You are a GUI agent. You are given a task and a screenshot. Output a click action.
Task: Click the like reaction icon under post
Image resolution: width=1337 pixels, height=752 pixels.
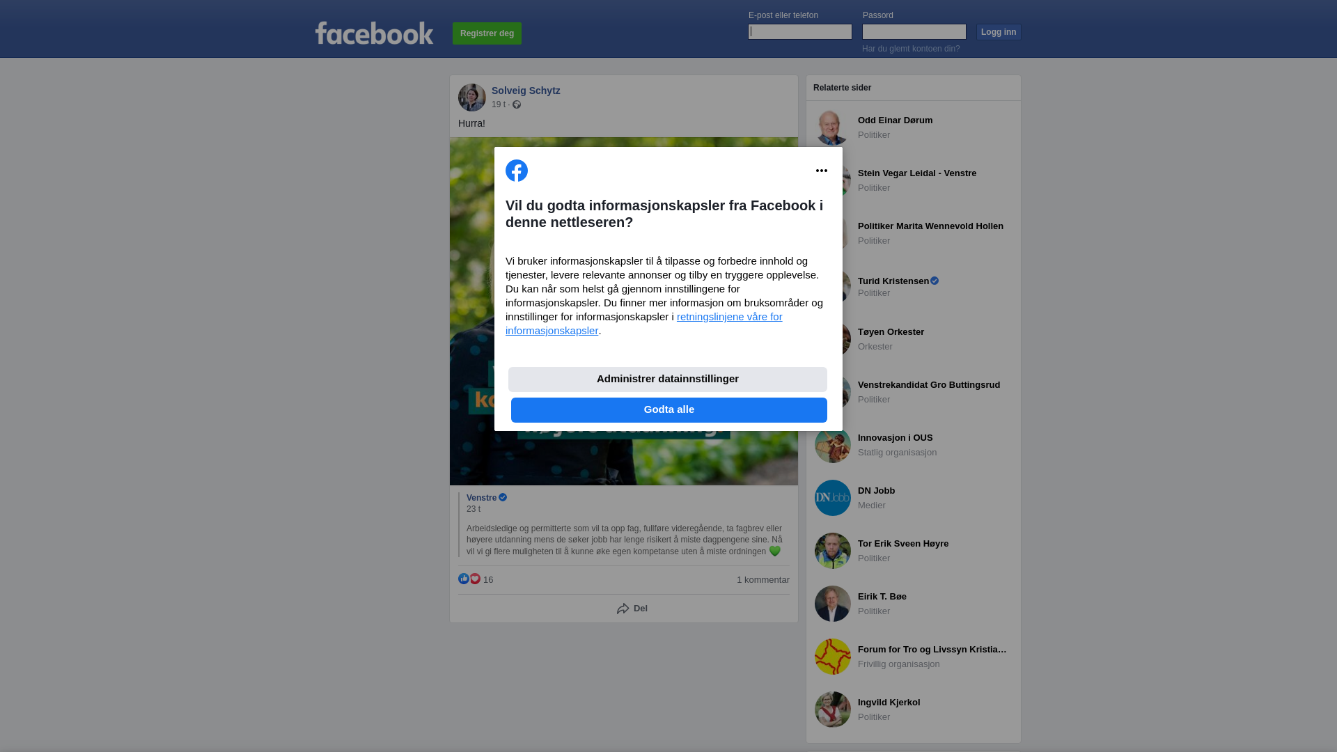(x=464, y=579)
